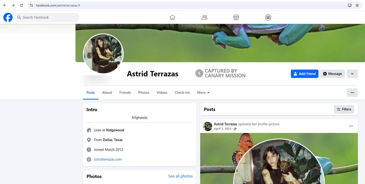
Task: Open the Filters button for posts
Action: (x=344, y=109)
